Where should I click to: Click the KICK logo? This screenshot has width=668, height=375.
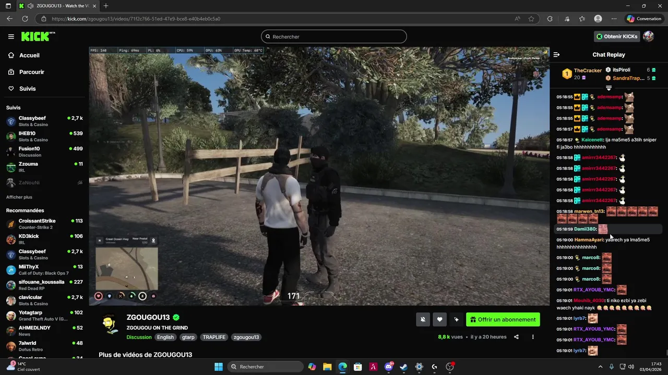[x=38, y=36]
